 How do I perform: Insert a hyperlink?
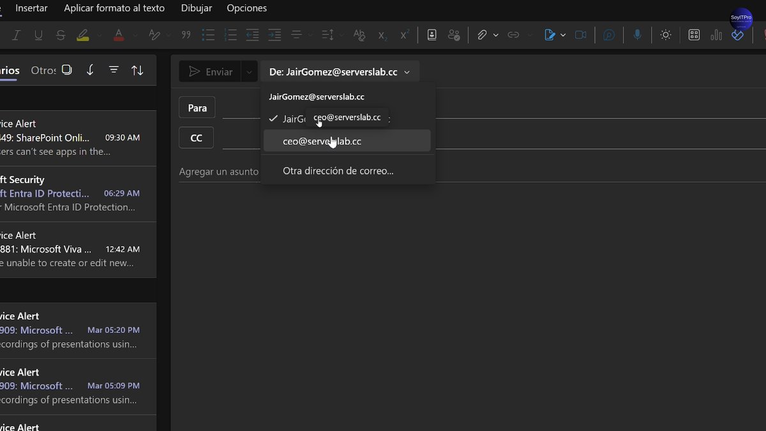coord(513,35)
